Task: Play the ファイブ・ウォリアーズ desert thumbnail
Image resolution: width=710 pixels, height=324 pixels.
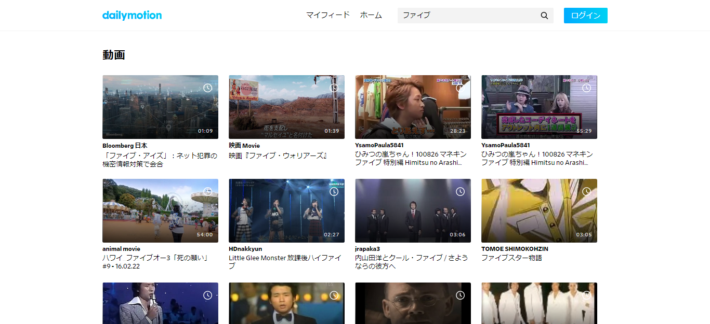Action: pos(286,107)
